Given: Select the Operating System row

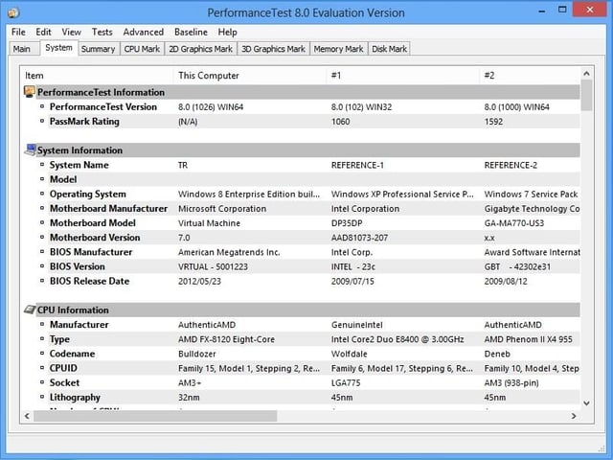Looking at the screenshot, I should [301, 194].
